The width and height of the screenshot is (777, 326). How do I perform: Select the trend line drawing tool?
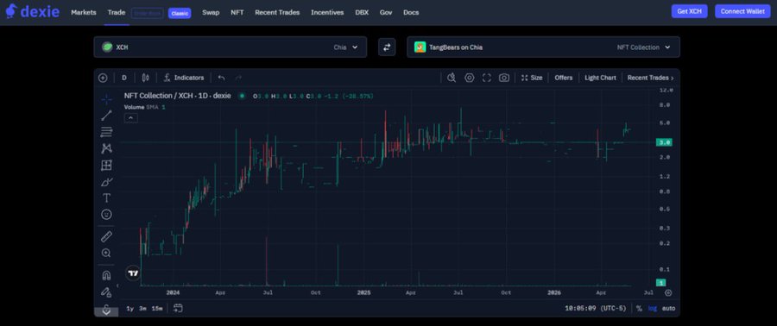[106, 116]
